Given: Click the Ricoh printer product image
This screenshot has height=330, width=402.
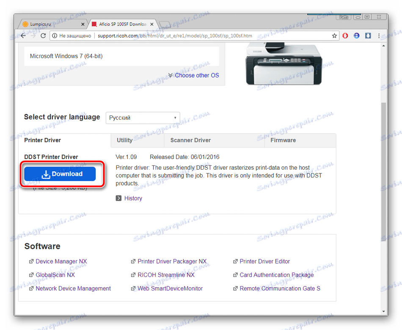Looking at the screenshot, I should point(284,63).
